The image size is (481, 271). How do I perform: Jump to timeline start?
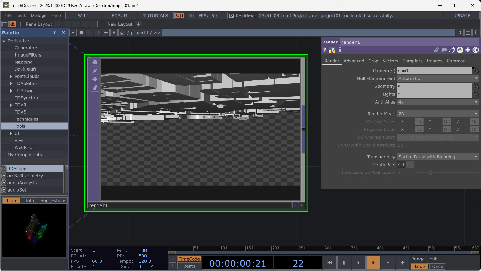pyautogui.click(x=329, y=263)
